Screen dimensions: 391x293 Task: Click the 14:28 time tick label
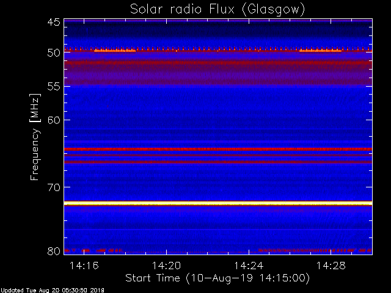331,266
